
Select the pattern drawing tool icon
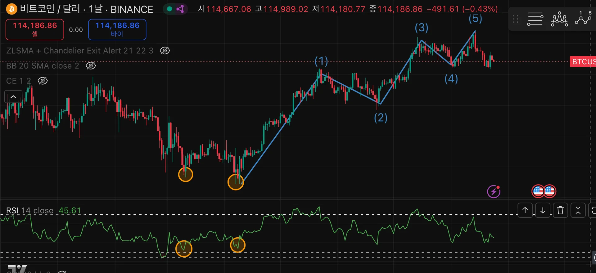(x=559, y=19)
